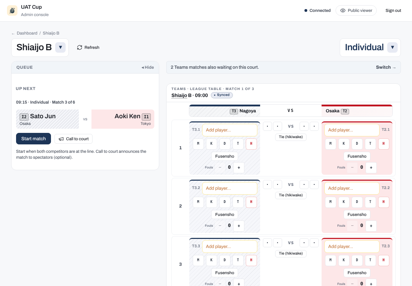Score K for T2.3 in bout 3
Screen dimensions: 412x286
(x=344, y=260)
